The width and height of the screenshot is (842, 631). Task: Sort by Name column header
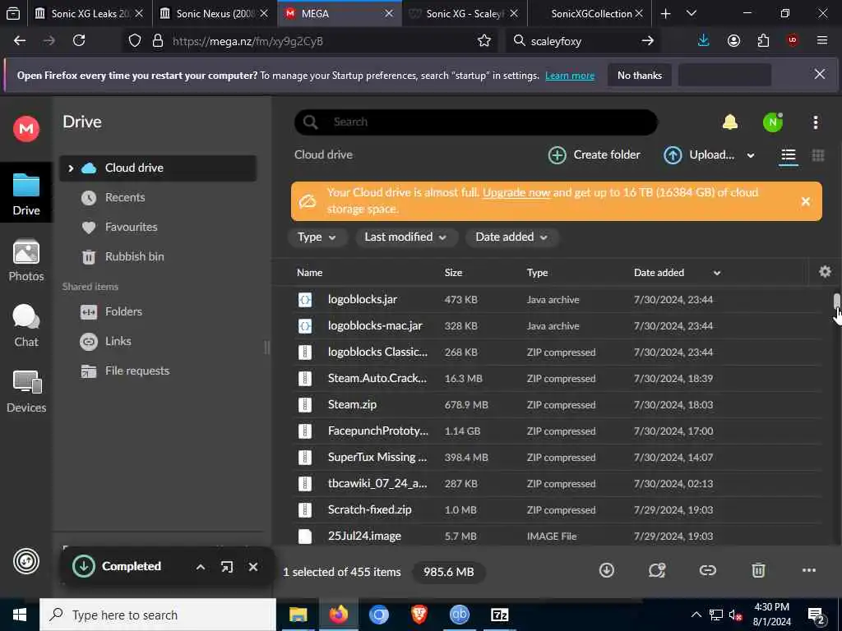[309, 273]
